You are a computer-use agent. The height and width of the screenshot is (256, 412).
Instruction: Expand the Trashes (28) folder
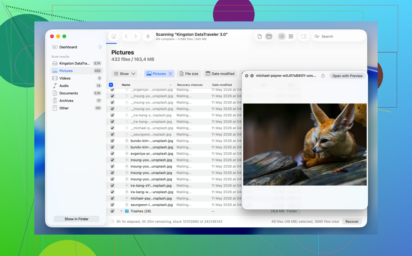121,211
